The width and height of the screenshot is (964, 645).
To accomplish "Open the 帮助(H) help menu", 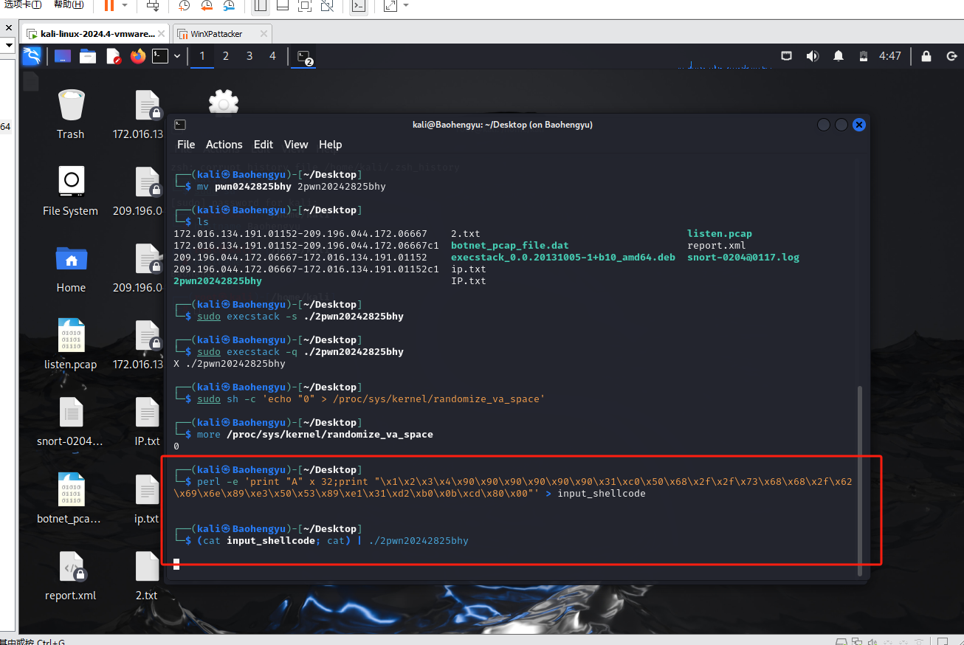I will coord(69,5).
